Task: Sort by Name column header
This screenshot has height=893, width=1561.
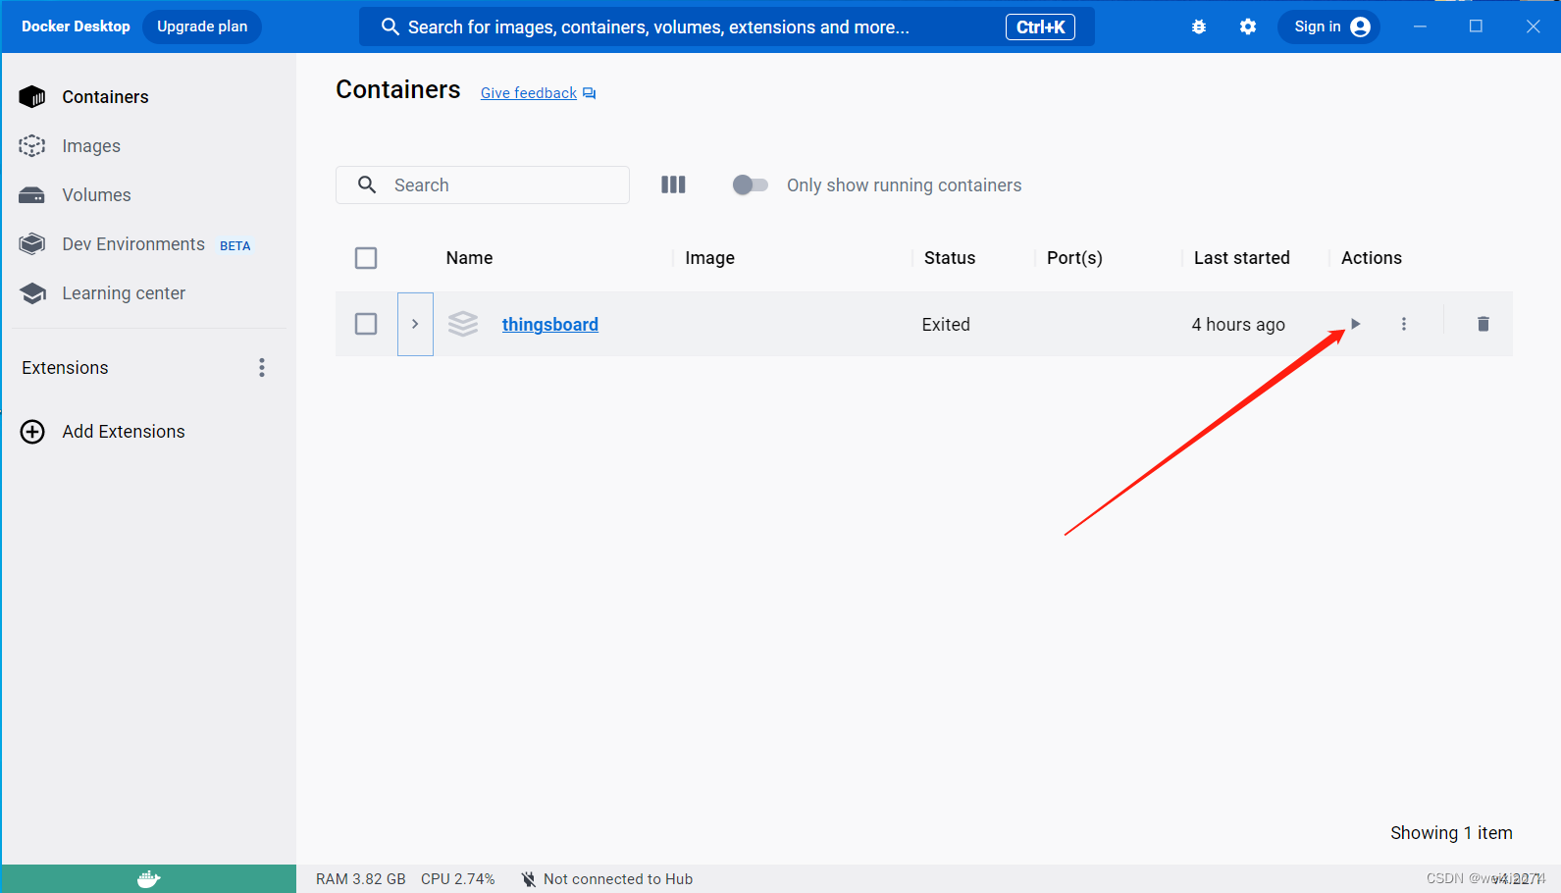Action: [x=469, y=258]
